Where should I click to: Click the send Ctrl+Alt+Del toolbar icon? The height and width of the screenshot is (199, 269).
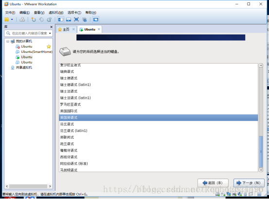[x=22, y=19]
